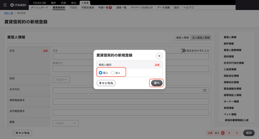The width and height of the screenshot is (259, 139).
Task: Select the 賃借人情報 segment tab
Action: click(182, 38)
